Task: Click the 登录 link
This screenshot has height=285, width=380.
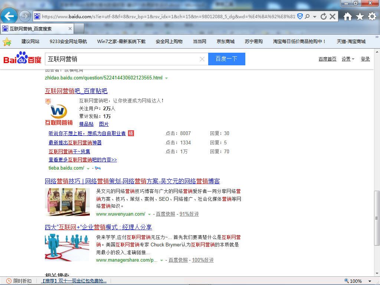Action: (365, 59)
